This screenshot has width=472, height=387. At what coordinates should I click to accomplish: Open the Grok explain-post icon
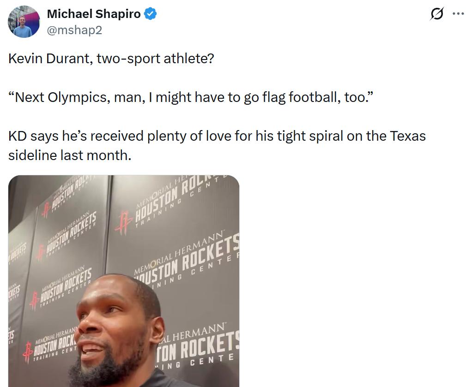click(437, 14)
